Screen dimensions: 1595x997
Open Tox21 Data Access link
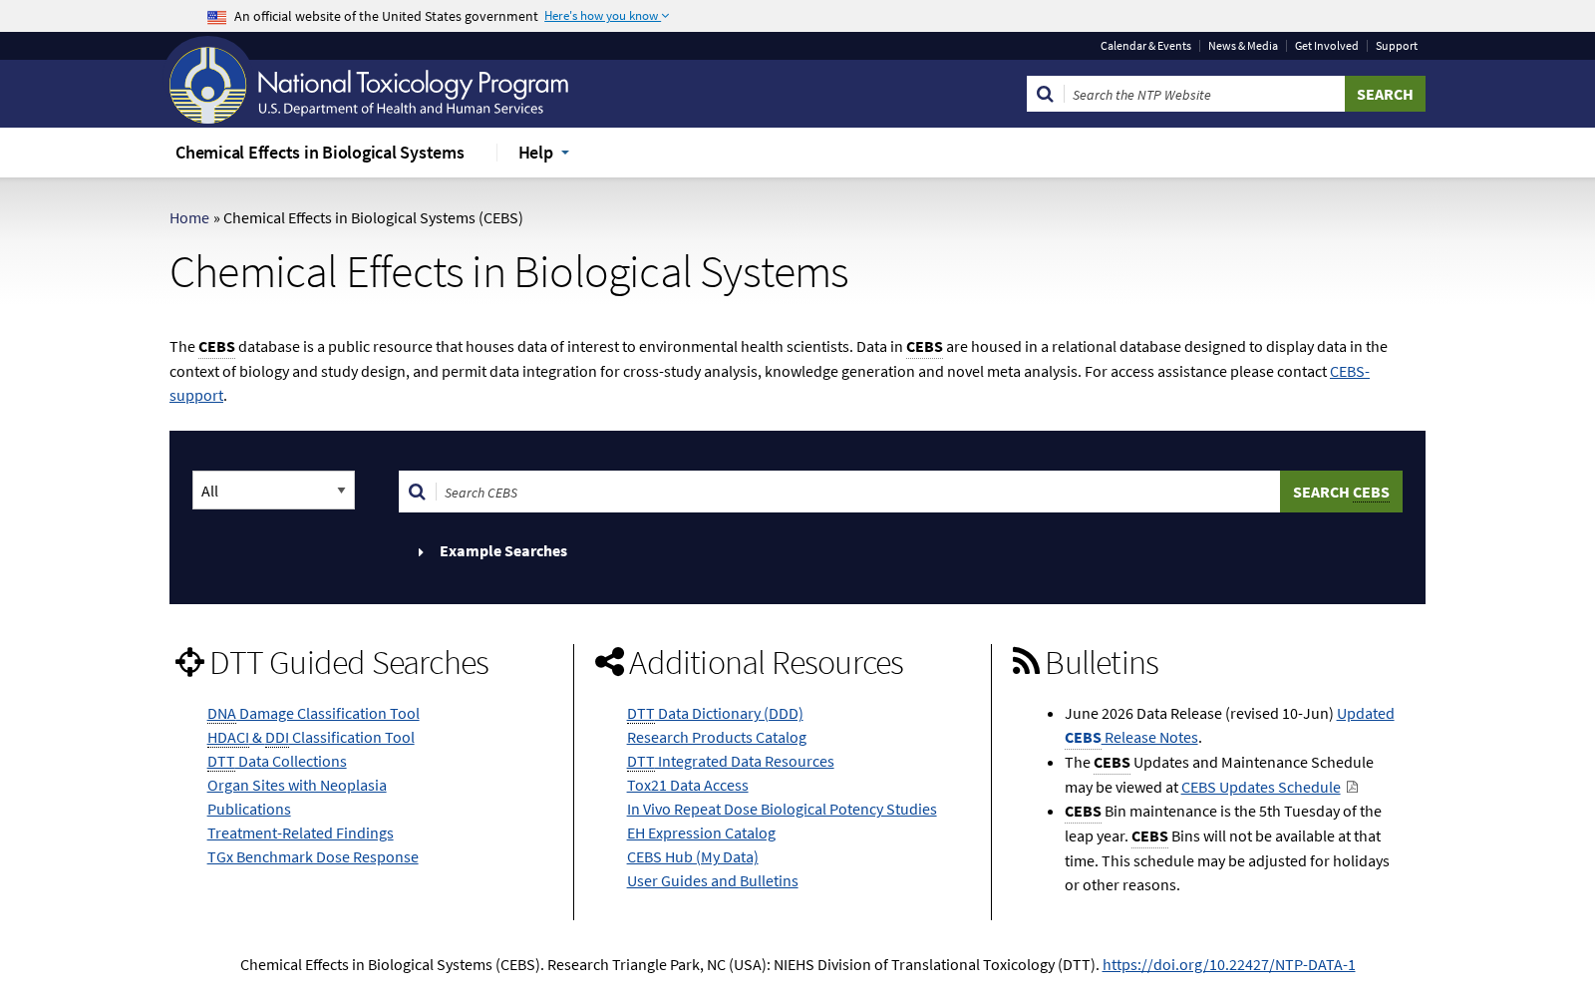(688, 785)
